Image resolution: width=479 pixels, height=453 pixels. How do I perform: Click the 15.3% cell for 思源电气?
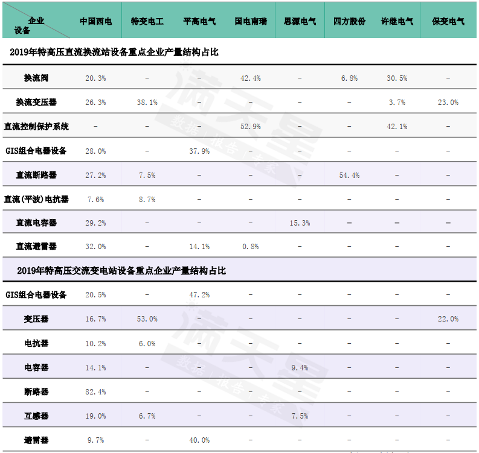pyautogui.click(x=300, y=223)
